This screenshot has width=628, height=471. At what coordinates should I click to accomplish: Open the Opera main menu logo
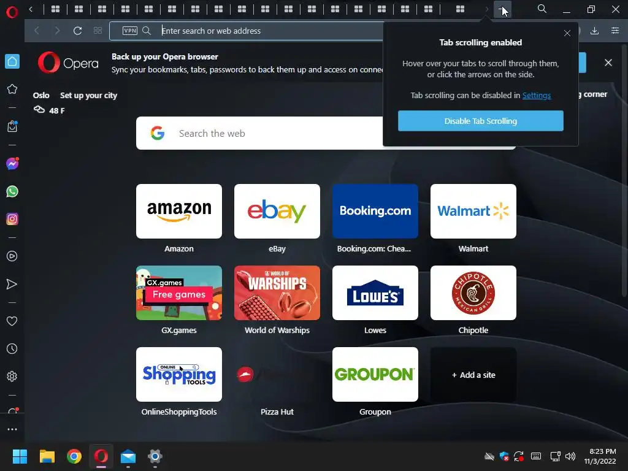[12, 12]
